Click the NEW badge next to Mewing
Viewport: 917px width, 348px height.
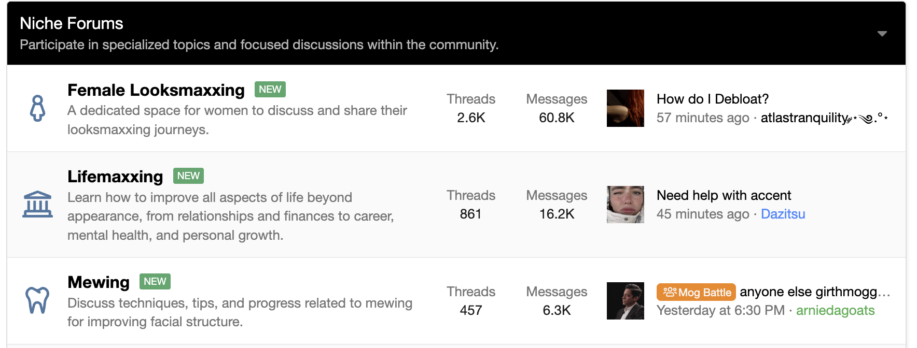[155, 282]
